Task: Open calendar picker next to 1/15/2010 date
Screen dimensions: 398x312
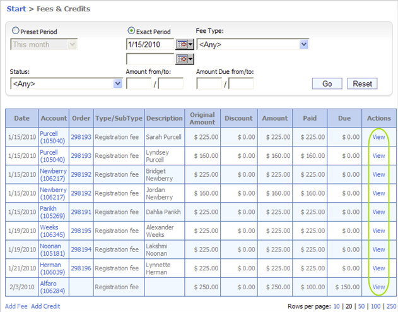Action: [x=185, y=44]
